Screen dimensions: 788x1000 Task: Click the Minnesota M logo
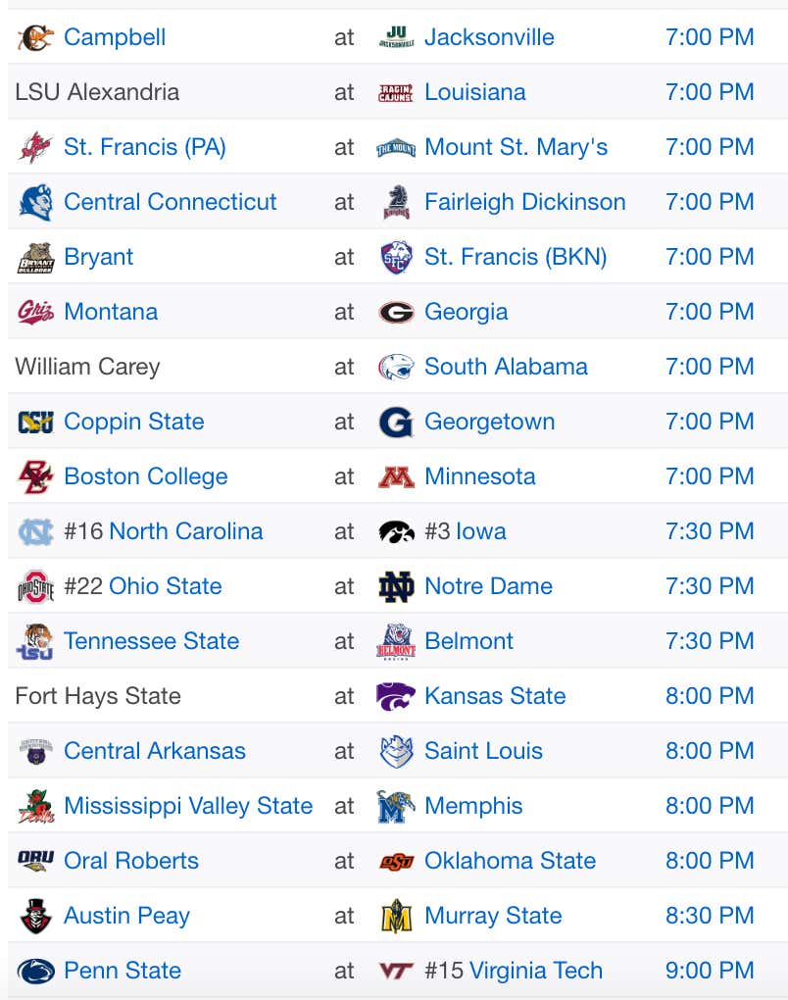pos(396,477)
